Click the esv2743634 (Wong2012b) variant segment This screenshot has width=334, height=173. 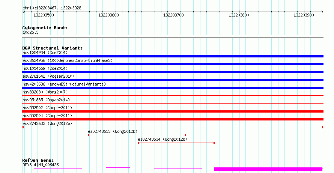[x=176, y=143]
